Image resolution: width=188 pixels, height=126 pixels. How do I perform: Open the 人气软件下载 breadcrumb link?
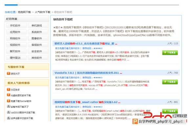tap(43, 12)
